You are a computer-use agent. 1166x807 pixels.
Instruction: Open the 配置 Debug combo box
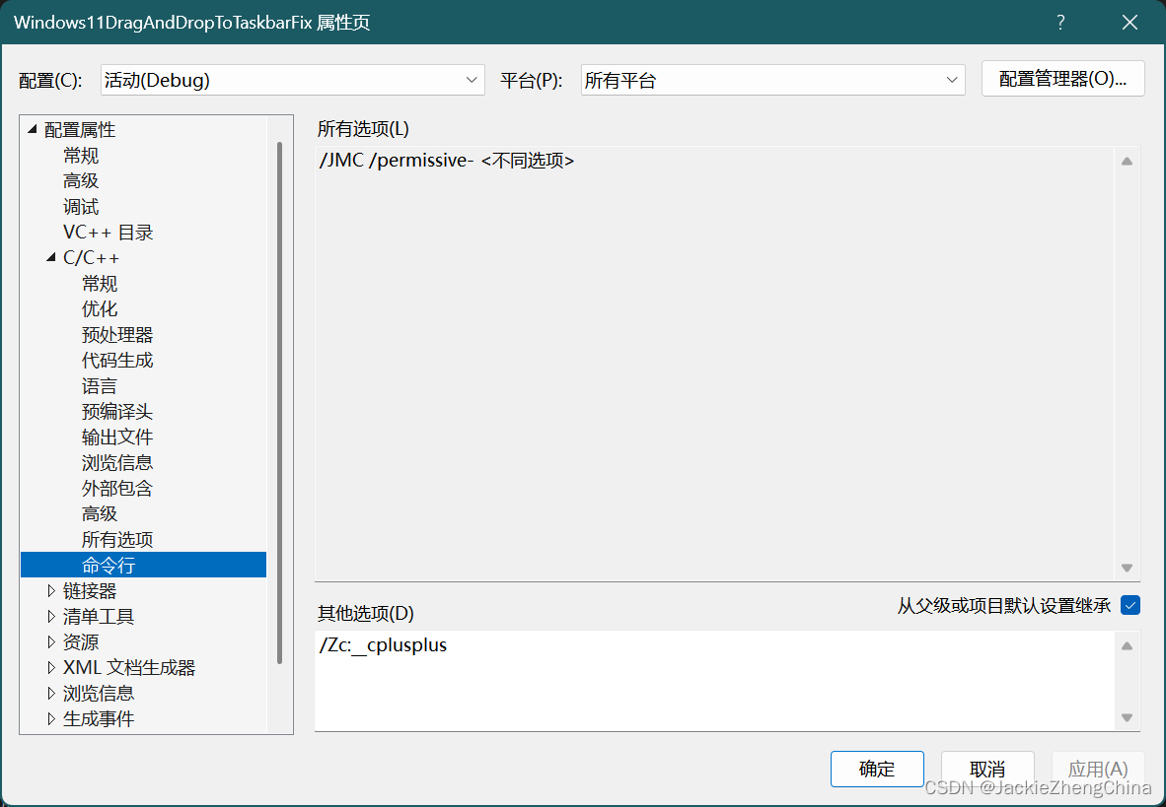tap(292, 80)
